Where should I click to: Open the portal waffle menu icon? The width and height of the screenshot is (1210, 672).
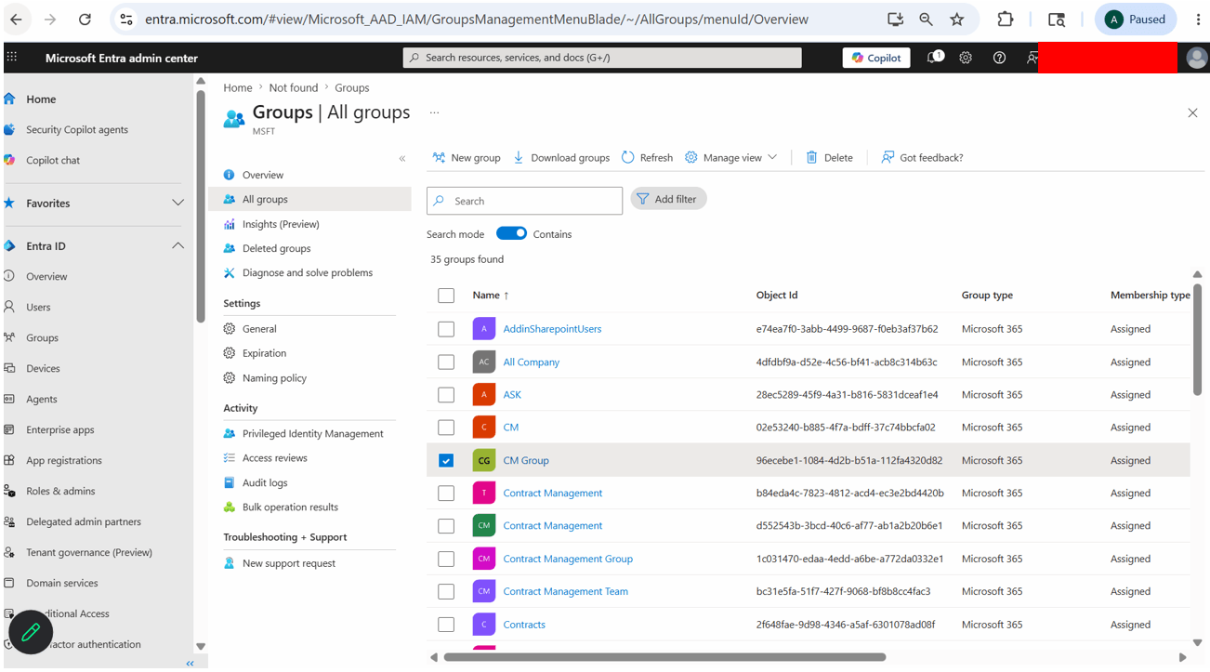pos(11,58)
